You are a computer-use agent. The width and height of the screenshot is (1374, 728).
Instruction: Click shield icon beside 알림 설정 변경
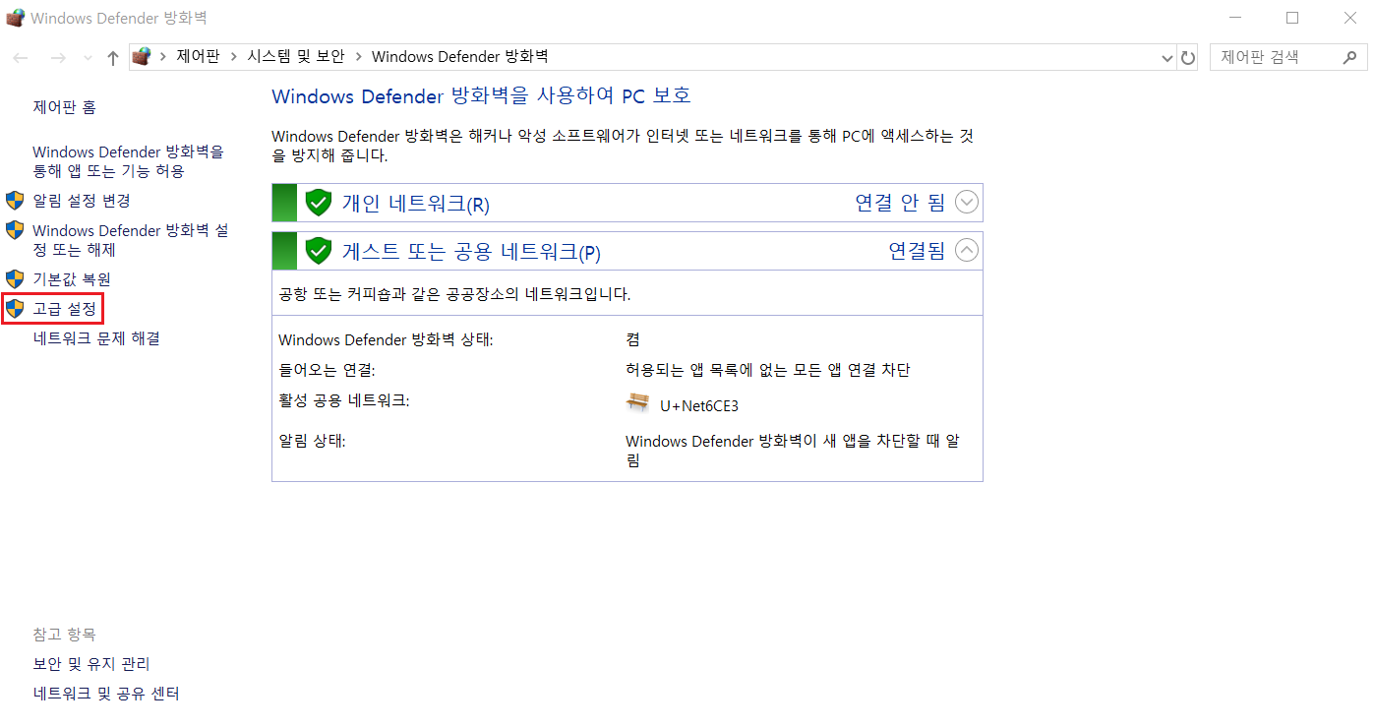[15, 201]
